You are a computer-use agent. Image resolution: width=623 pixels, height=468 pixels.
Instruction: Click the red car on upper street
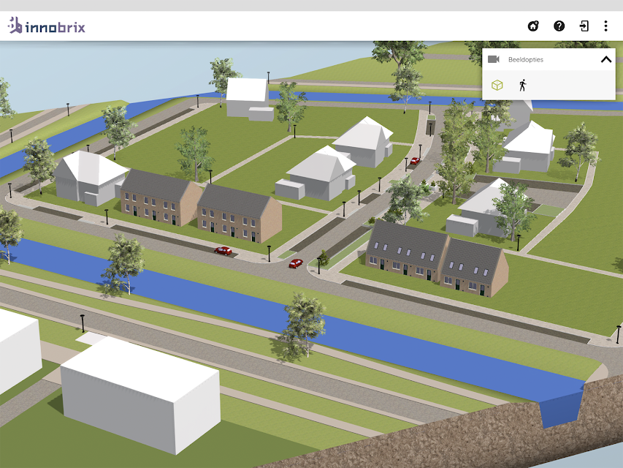(x=415, y=161)
